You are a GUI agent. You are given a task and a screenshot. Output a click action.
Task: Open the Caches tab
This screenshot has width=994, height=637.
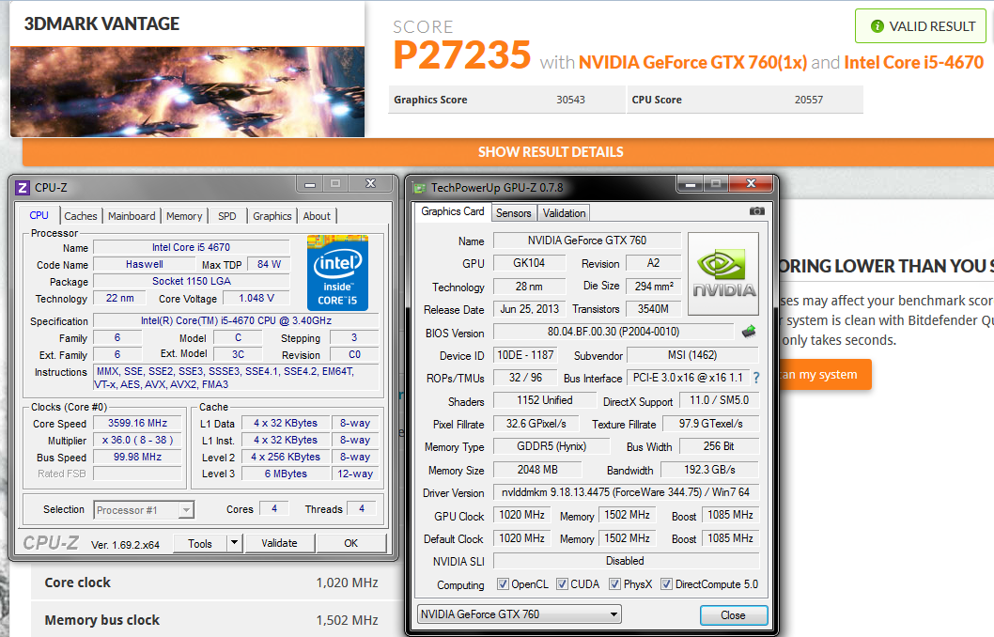coord(81,216)
